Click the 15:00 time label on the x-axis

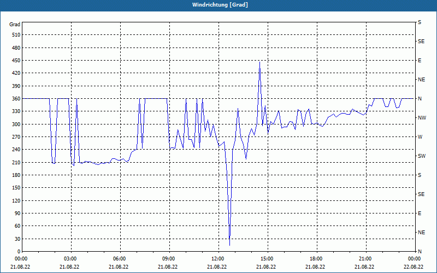[x=268, y=259]
